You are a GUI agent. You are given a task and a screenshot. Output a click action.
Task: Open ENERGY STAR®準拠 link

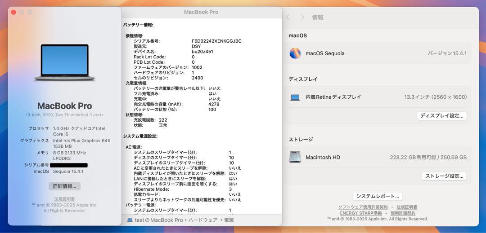pyautogui.click(x=361, y=213)
